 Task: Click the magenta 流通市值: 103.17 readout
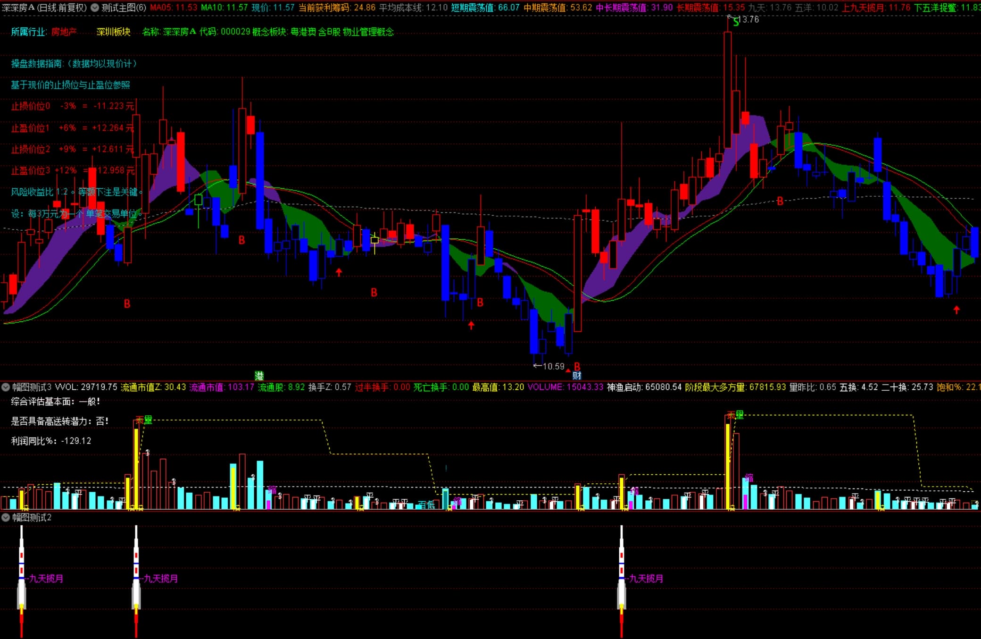point(222,387)
